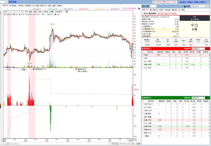
Task: Click the magnifier search icon at top left
Action: pyautogui.click(x=5, y=2)
